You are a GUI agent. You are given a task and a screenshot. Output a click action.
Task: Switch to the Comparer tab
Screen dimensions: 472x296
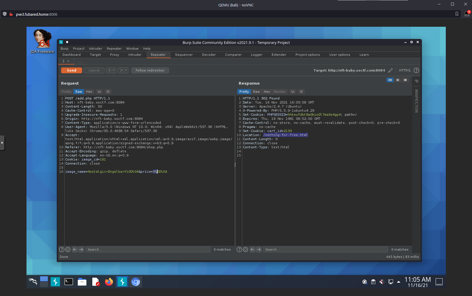pos(233,55)
